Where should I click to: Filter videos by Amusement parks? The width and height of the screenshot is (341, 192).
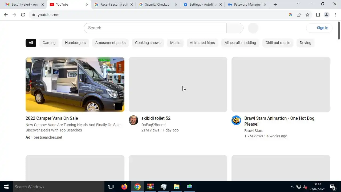(x=110, y=43)
